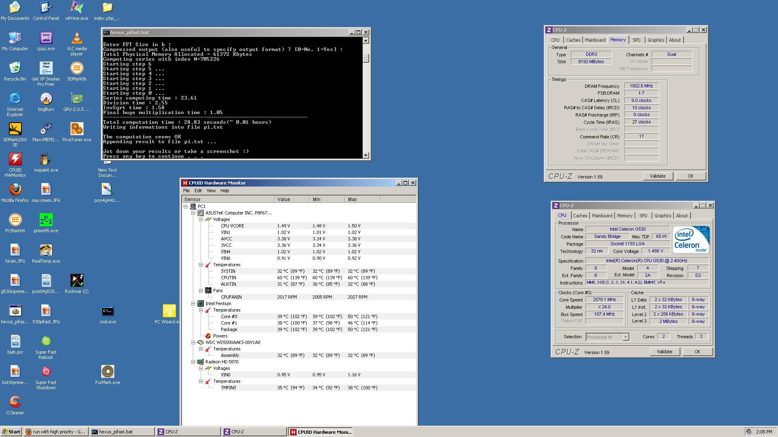Open the cmd.exe desktop shortcut
The image size is (778, 437).
click(107, 314)
